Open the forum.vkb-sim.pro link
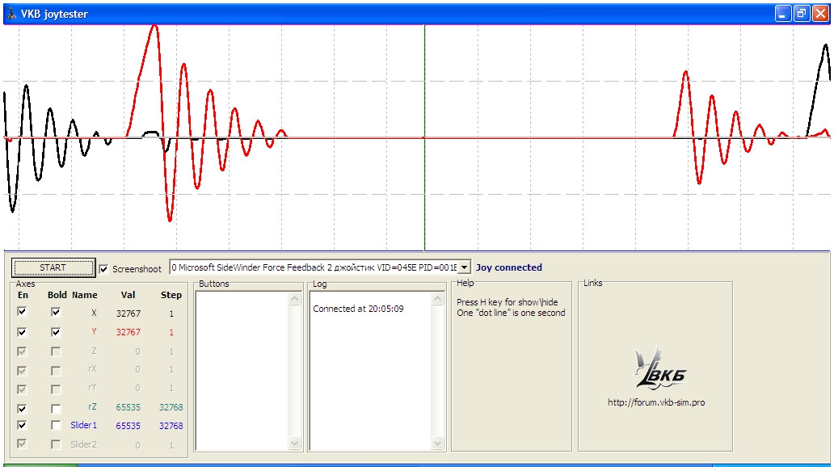 click(656, 402)
